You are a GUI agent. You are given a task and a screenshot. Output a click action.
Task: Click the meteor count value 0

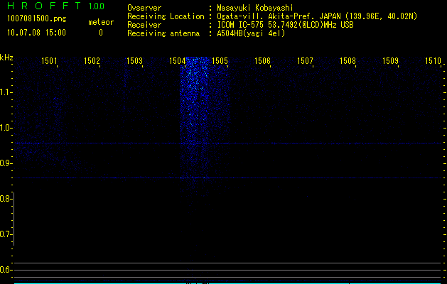101,33
